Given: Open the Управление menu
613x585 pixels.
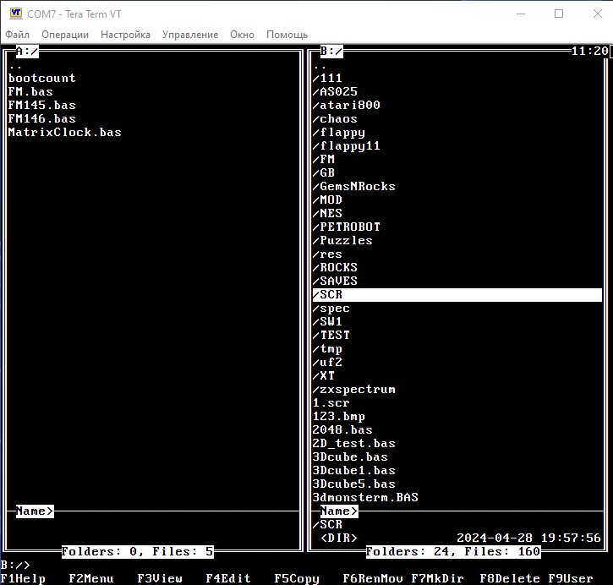Looking at the screenshot, I should coord(190,35).
